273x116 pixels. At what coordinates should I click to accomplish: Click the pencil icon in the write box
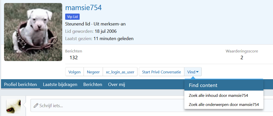[36, 105]
